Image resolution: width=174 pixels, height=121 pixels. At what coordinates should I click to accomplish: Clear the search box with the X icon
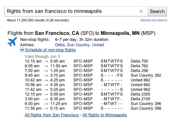pyautogui.click(x=141, y=11)
